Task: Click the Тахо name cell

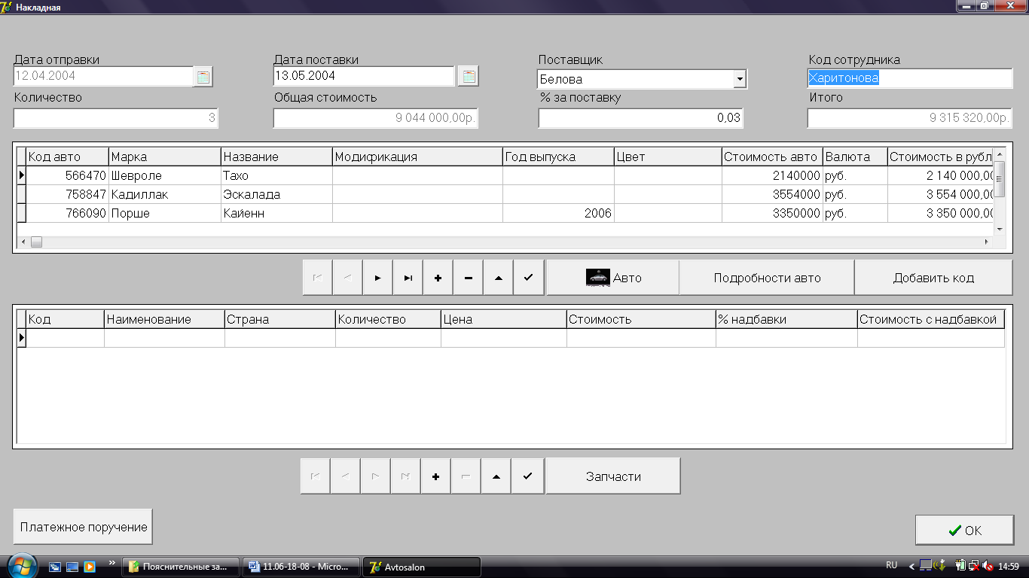Action: click(276, 175)
